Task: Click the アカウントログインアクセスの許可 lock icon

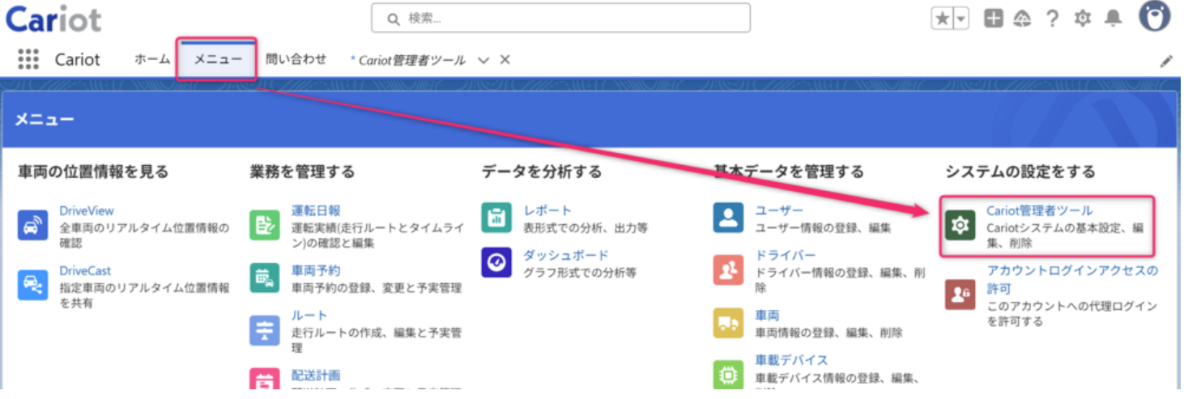Action: tap(960, 295)
